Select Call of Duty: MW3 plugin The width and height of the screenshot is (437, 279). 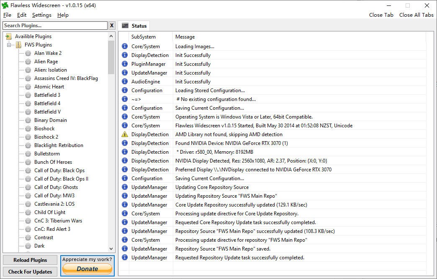tap(54, 196)
